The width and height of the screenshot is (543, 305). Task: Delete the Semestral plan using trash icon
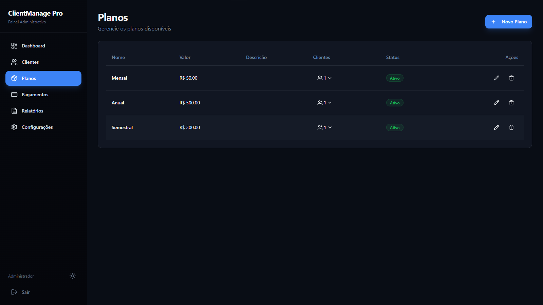click(511, 127)
